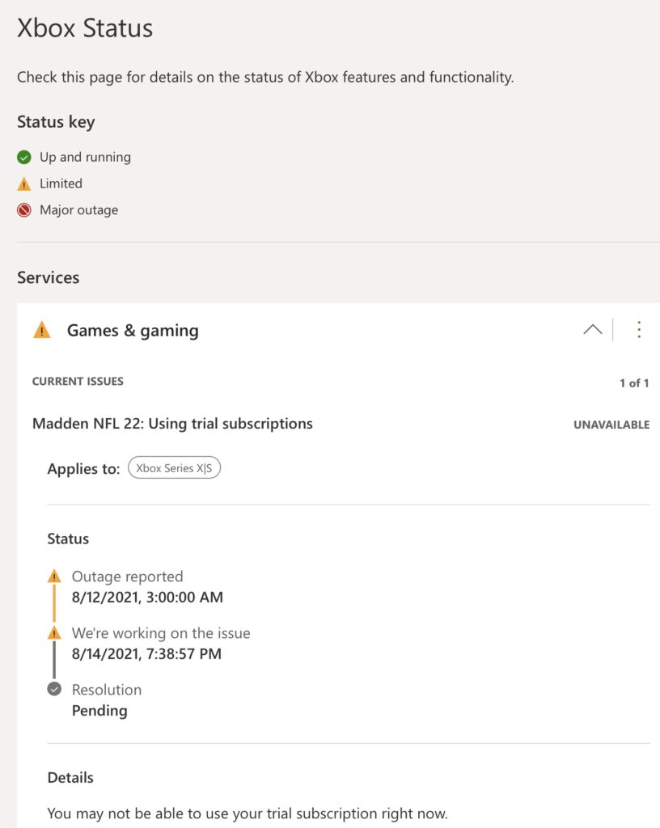The image size is (660, 828).
Task: Click the Pending resolution status text
Action: 99,711
